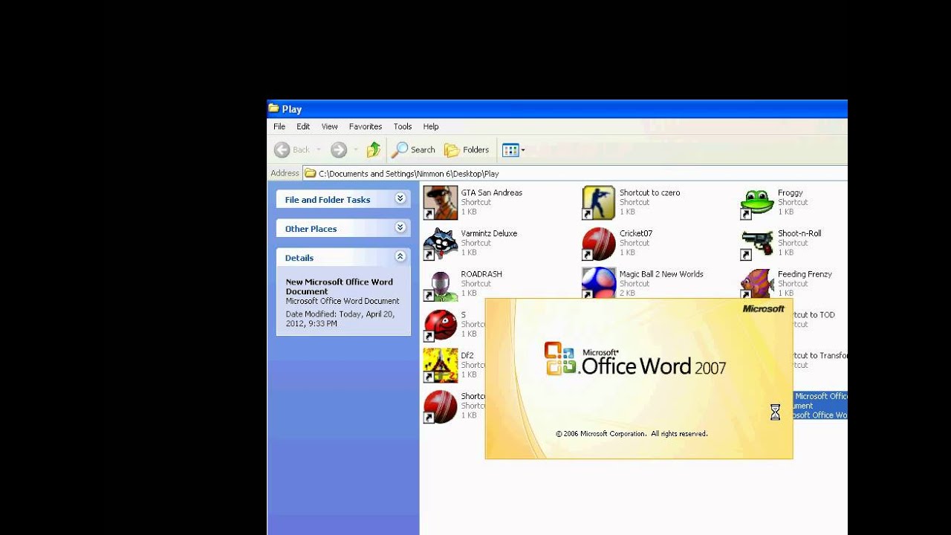
Task: Select the Cricket07 ball icon
Action: tap(599, 244)
